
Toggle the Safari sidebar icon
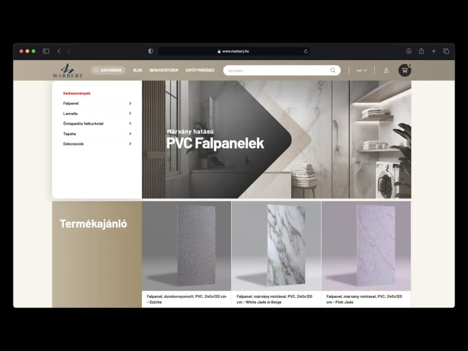tap(46, 51)
